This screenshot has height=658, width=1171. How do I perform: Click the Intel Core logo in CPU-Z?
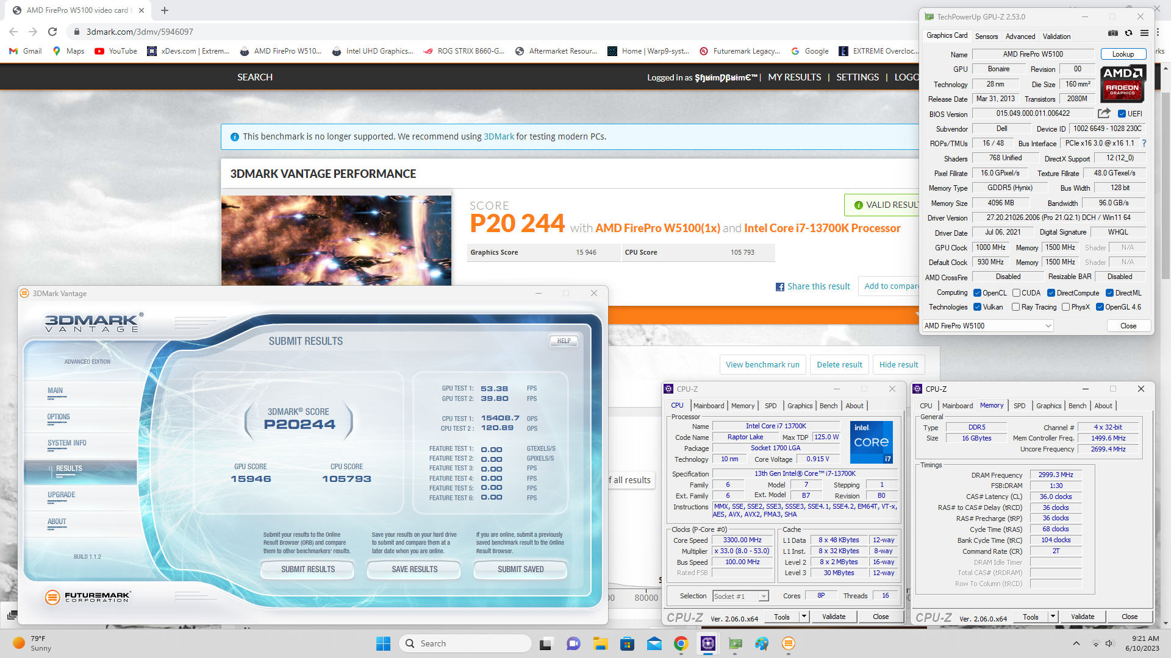tap(871, 442)
